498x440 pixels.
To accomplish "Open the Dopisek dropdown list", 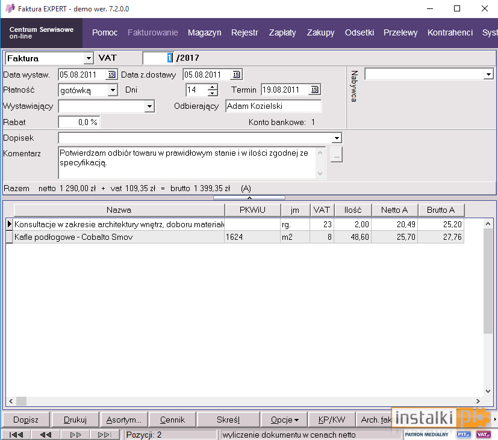I will (337, 138).
